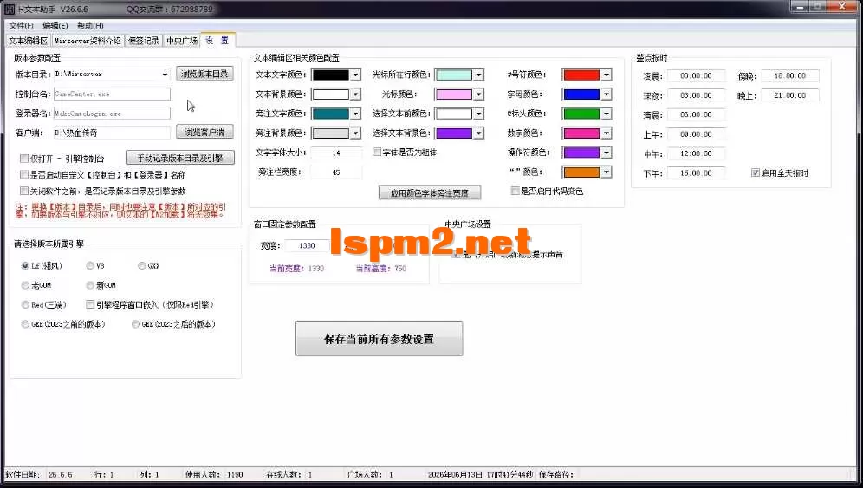The width and height of the screenshot is (863, 488).
Task: Click the 清晨 time field 06:00:00
Action: [x=697, y=114]
